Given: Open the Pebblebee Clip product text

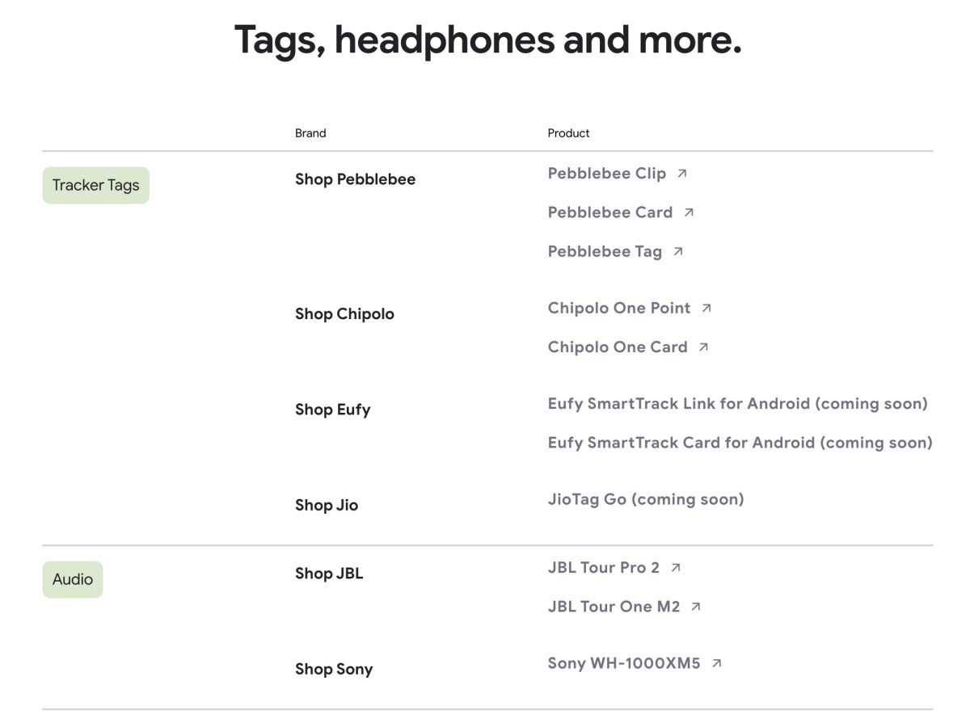Looking at the screenshot, I should (606, 173).
